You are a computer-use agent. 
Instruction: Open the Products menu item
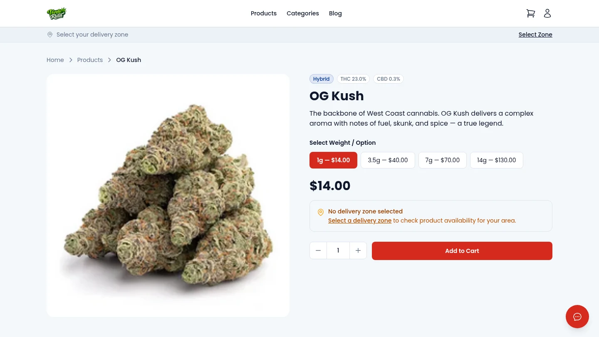click(264, 13)
